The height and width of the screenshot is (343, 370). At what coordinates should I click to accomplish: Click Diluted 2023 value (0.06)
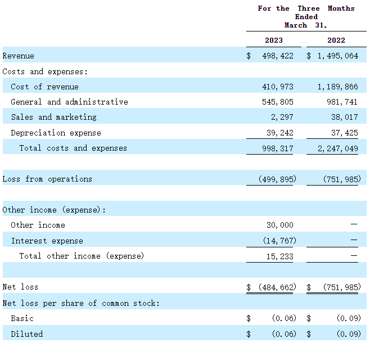284,334
